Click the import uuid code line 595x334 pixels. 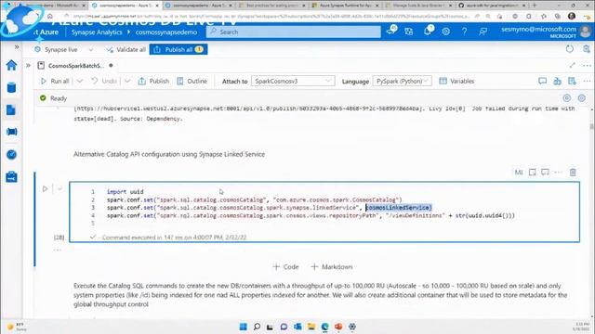[x=125, y=192]
